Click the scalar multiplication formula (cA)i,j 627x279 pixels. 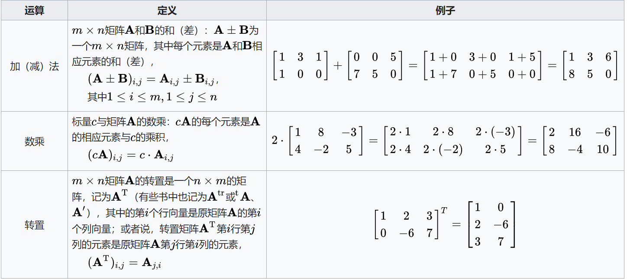coord(131,156)
